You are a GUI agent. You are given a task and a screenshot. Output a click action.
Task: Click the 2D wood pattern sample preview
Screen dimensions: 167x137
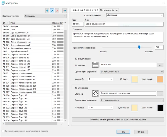[95, 93]
